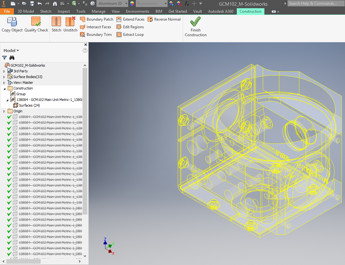345x265 pixels.
Task: Expand the Origin folder
Action: pyautogui.click(x=4, y=111)
